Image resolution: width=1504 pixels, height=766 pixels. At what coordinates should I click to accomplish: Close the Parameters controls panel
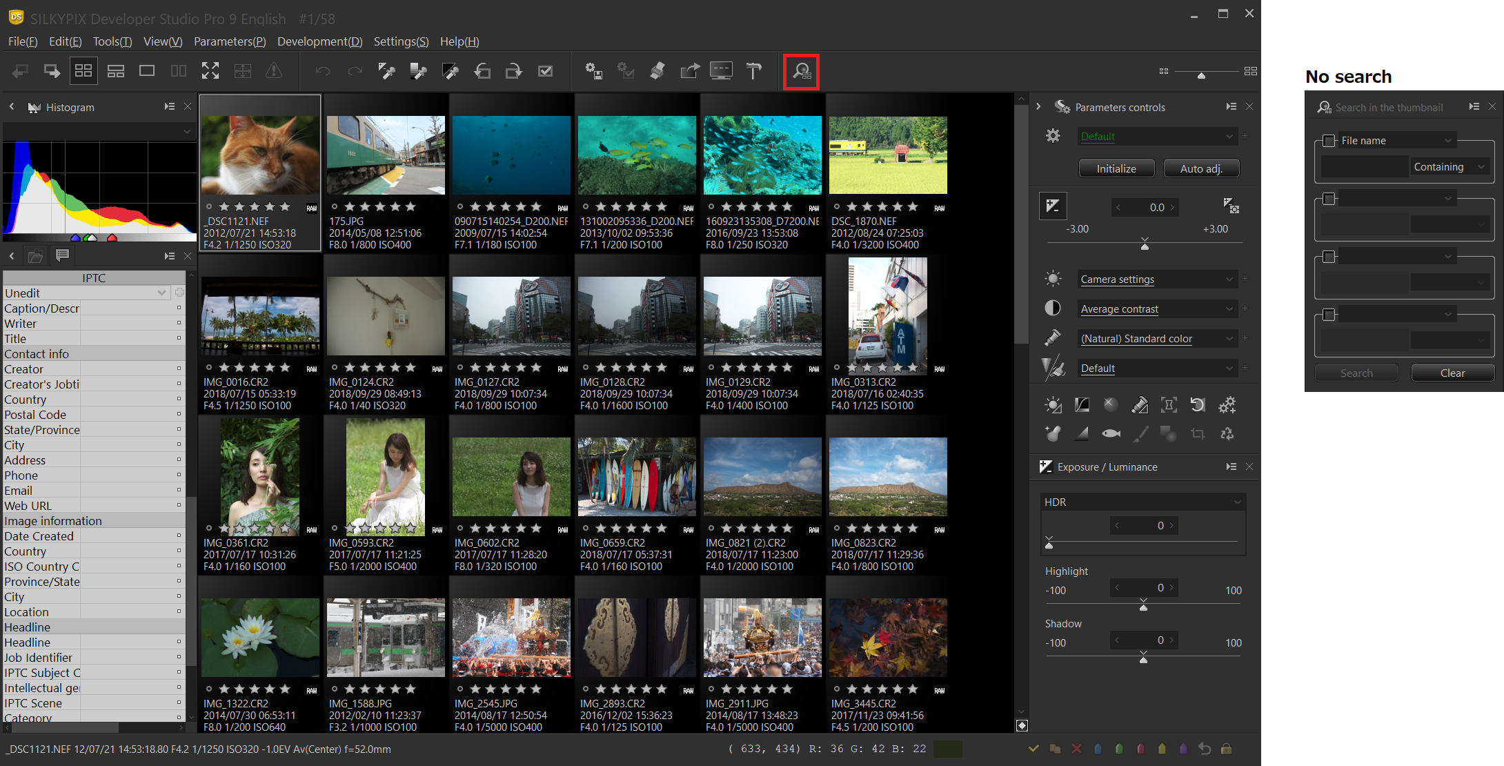coord(1249,107)
